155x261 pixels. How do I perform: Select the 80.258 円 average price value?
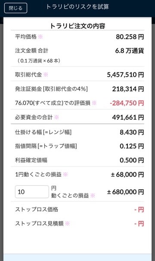click(130, 37)
